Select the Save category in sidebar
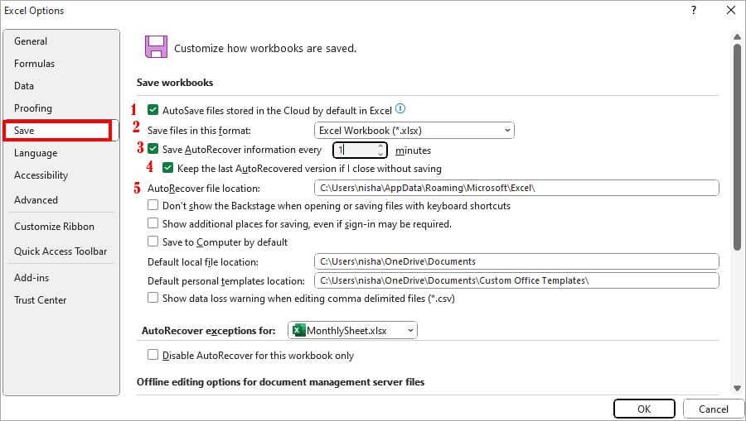 click(57, 131)
